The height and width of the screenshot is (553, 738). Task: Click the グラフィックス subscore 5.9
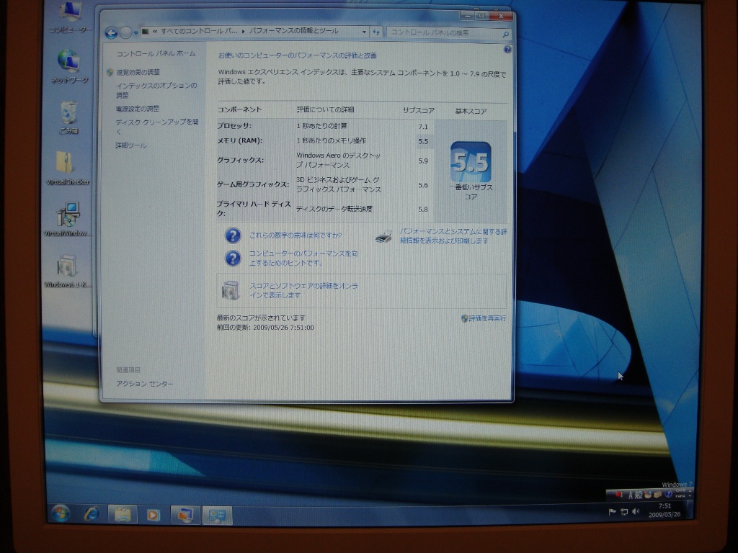[423, 161]
